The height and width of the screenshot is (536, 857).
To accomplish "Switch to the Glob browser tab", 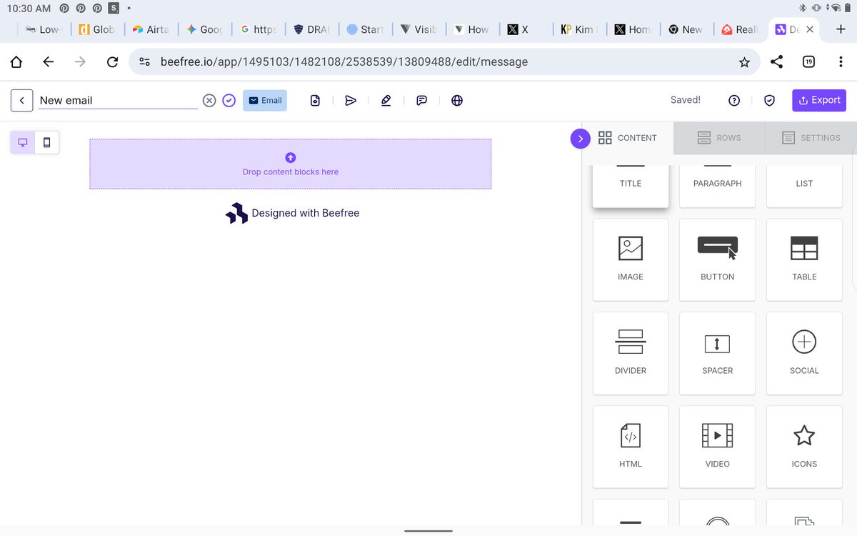I will (x=99, y=29).
